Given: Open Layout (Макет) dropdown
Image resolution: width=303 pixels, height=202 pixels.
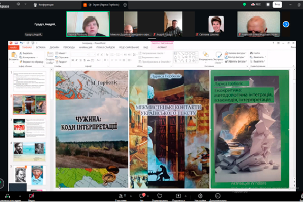Looking at the screenshot, I should click(x=61, y=53).
